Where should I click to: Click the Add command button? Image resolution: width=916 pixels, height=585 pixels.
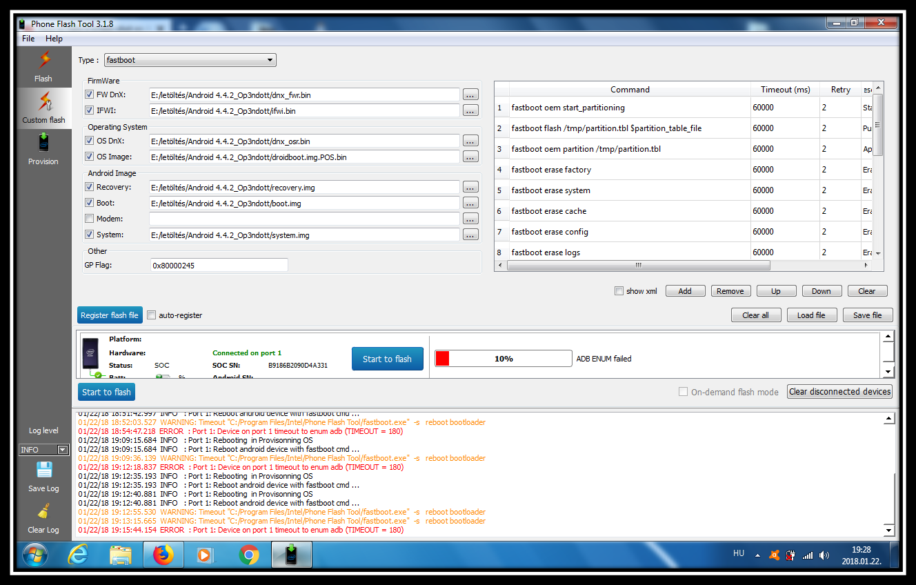pos(685,291)
